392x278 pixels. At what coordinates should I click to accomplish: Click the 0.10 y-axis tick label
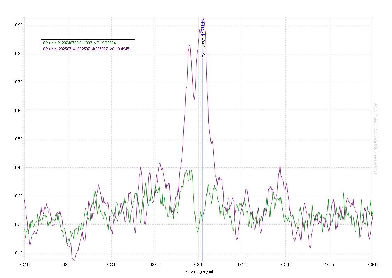point(19,253)
